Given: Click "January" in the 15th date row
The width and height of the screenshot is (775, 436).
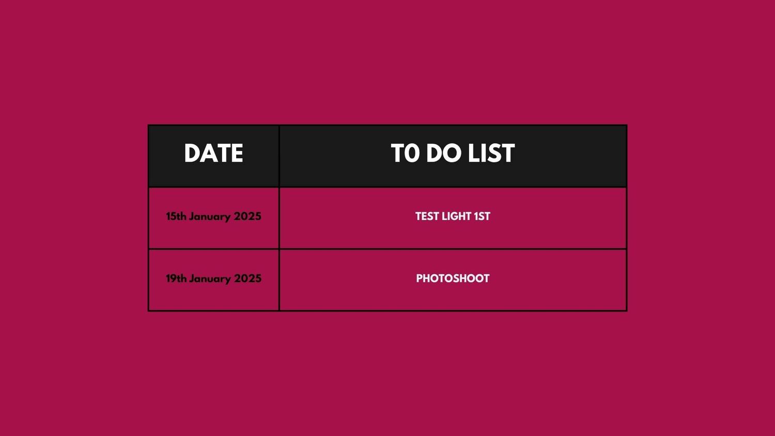Looking at the screenshot, I should coord(210,217).
